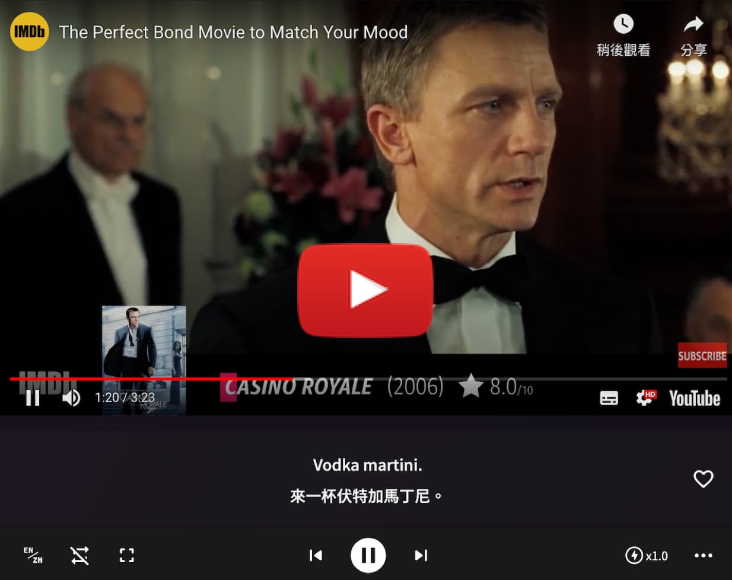
Task: Click the round white pause button
Action: pos(368,555)
